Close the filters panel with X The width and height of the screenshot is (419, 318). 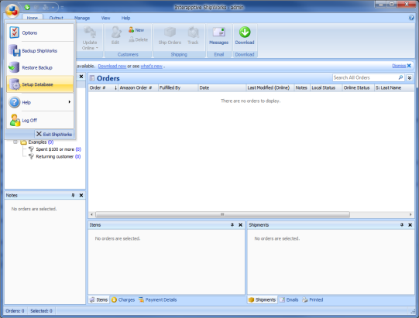81,77
